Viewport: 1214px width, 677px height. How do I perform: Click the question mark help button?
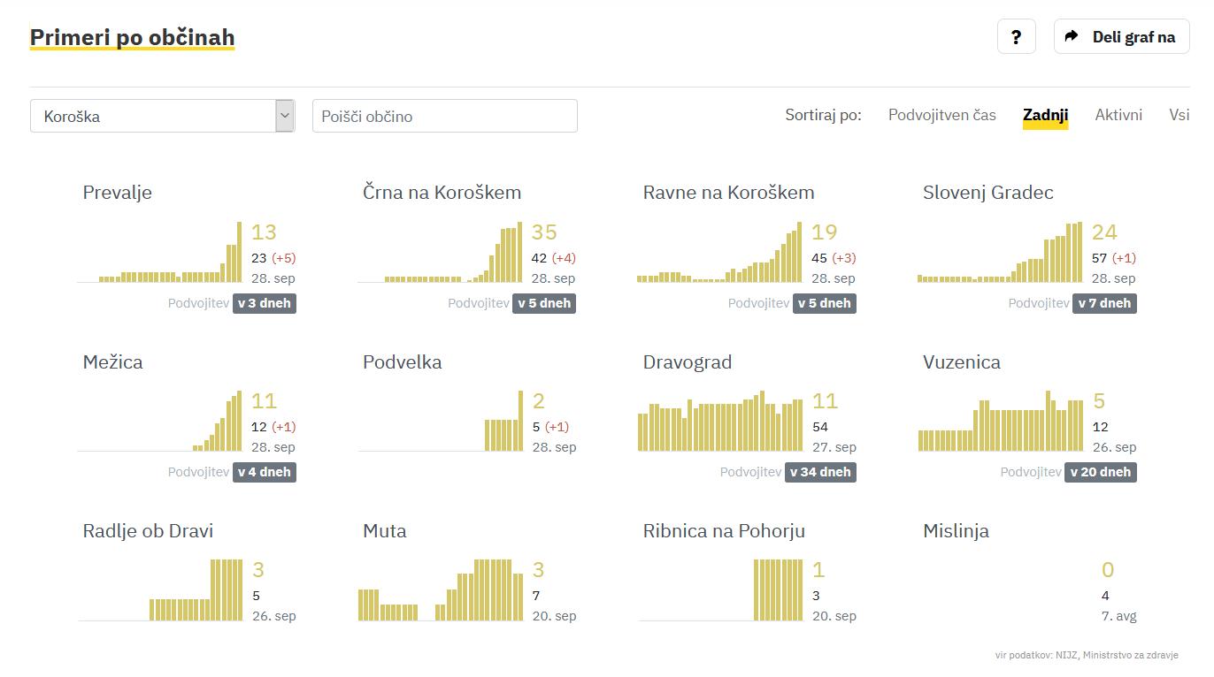(1016, 37)
